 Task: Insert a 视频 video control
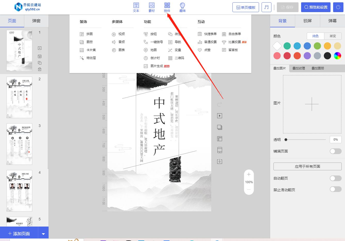tap(118, 34)
